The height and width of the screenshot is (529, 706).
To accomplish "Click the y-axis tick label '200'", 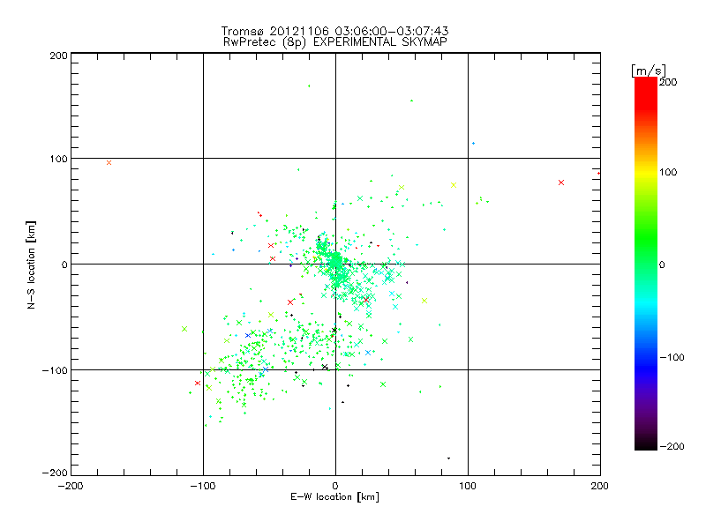I will click(58, 56).
